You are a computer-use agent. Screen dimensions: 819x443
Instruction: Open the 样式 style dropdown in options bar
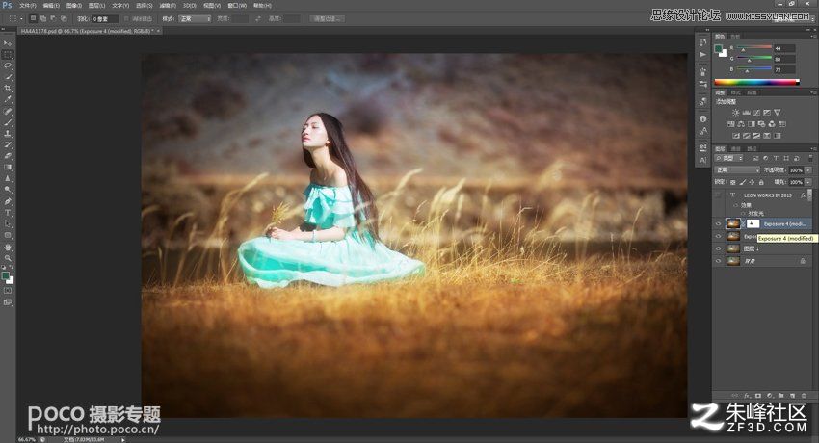(x=195, y=19)
